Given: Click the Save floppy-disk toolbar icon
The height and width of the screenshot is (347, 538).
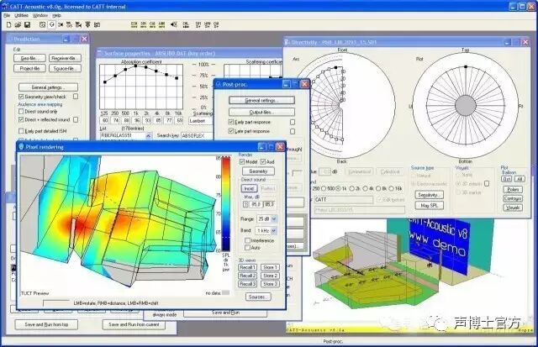Looking at the screenshot, I should (x=27, y=24).
